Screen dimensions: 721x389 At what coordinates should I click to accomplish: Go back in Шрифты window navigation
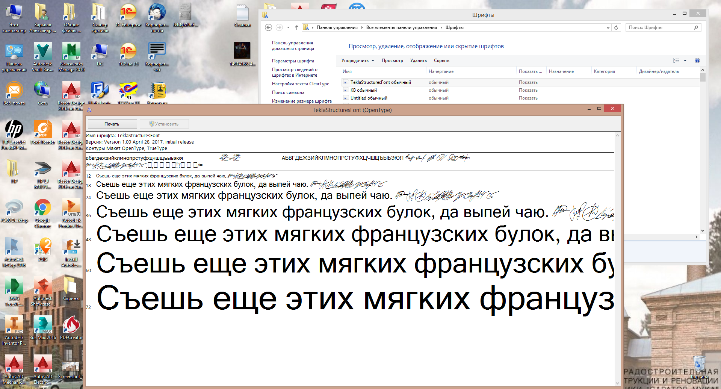coord(268,27)
